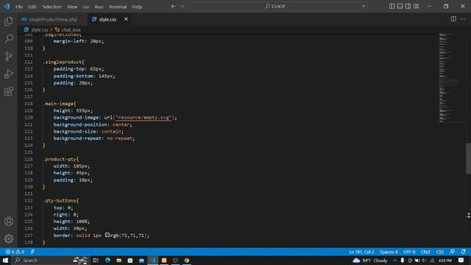Open the Windows Start button

point(5,260)
